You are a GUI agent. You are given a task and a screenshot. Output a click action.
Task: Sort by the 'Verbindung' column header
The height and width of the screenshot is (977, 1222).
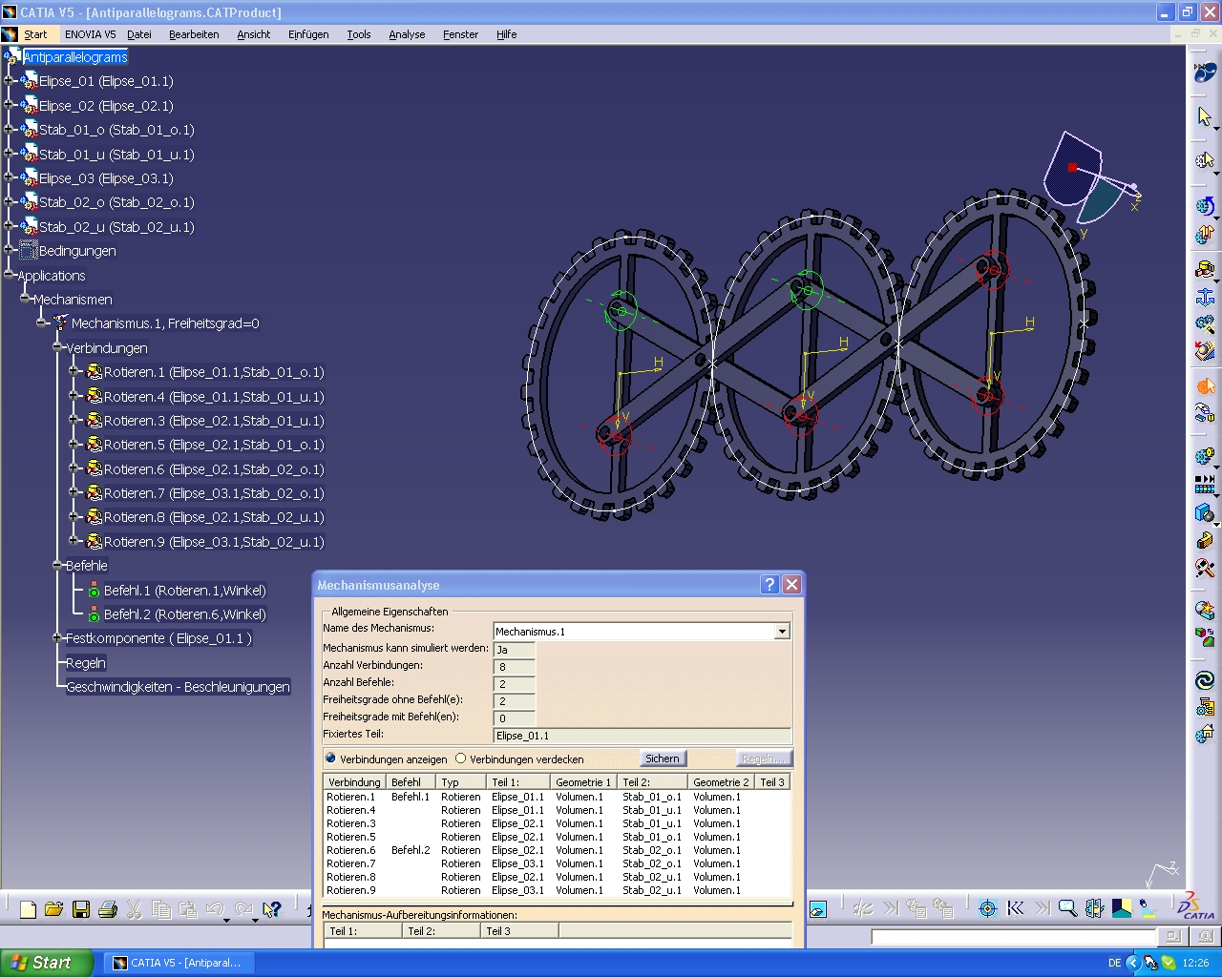[354, 781]
